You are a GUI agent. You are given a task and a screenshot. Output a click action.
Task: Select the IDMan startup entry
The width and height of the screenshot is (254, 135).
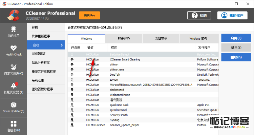[x=143, y=80]
